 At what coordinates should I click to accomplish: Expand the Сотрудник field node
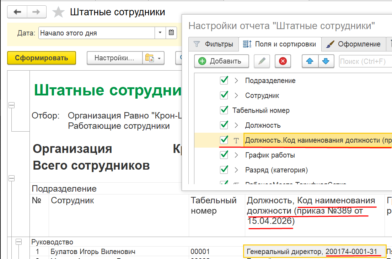click(x=236, y=95)
